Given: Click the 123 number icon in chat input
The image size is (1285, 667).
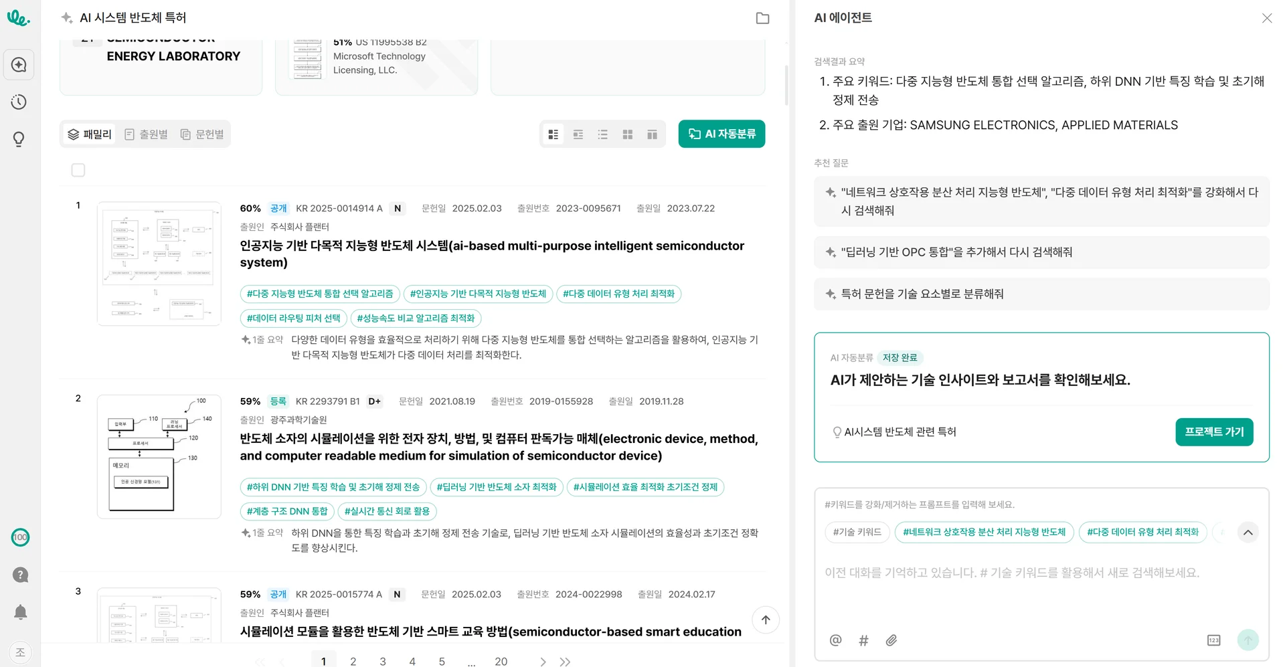Looking at the screenshot, I should point(1213,640).
